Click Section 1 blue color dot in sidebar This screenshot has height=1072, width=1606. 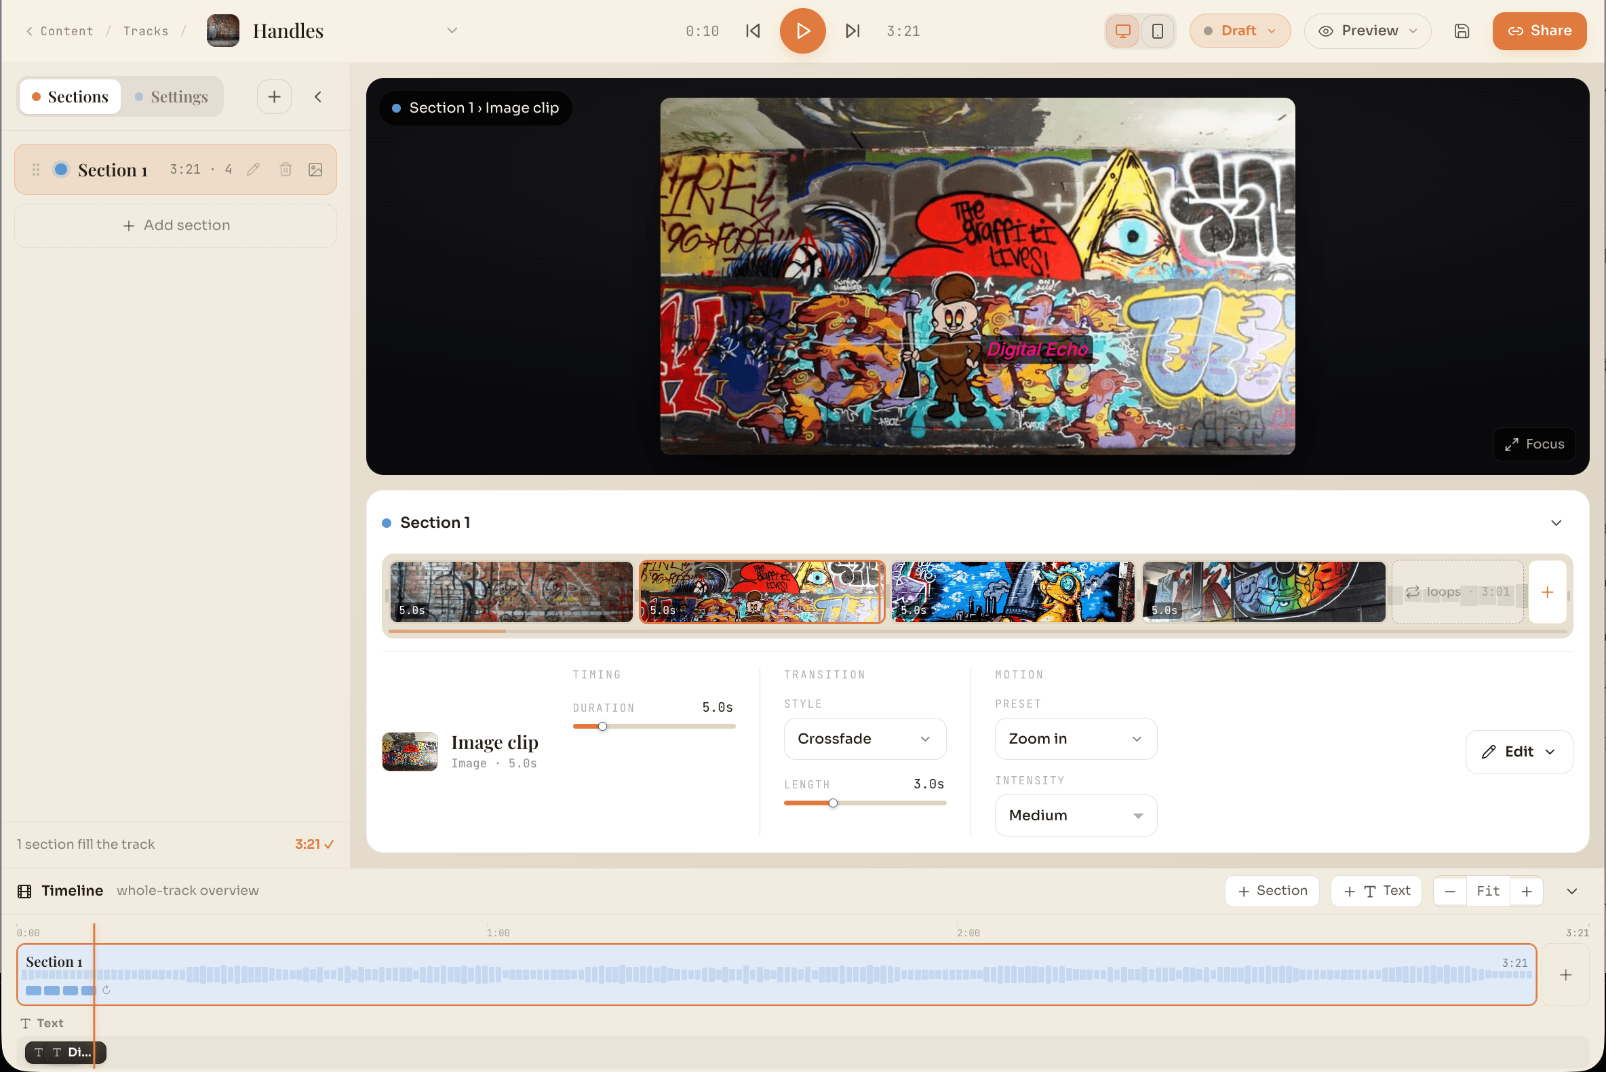(x=61, y=169)
